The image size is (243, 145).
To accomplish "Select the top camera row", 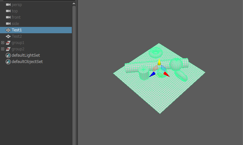I will pos(36,11).
